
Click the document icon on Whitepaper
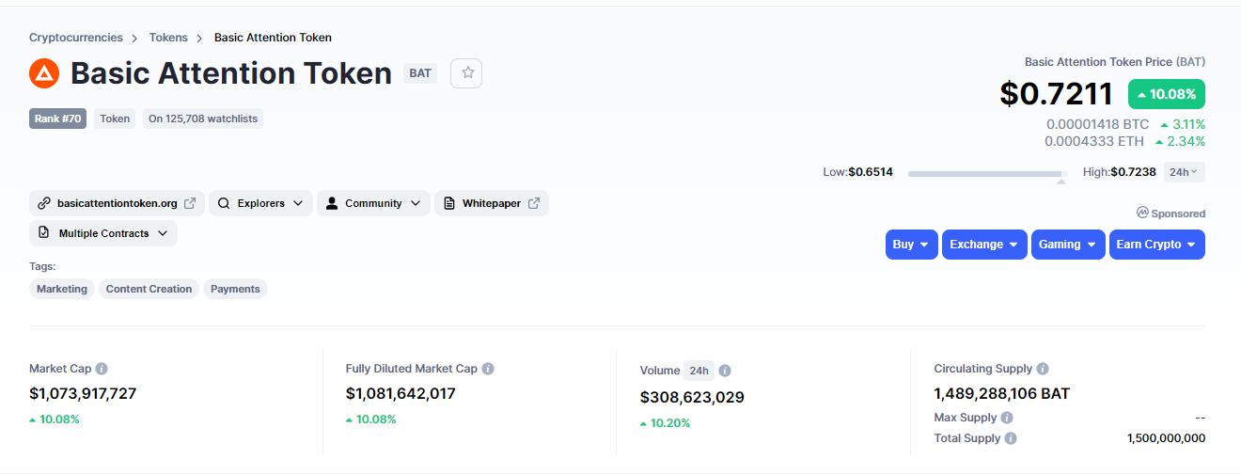pyautogui.click(x=449, y=203)
